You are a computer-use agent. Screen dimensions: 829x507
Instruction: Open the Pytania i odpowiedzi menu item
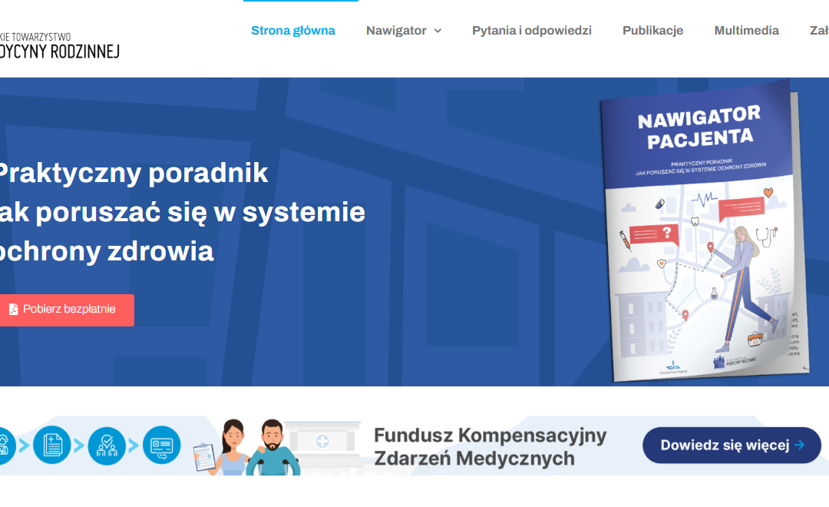coord(531,30)
